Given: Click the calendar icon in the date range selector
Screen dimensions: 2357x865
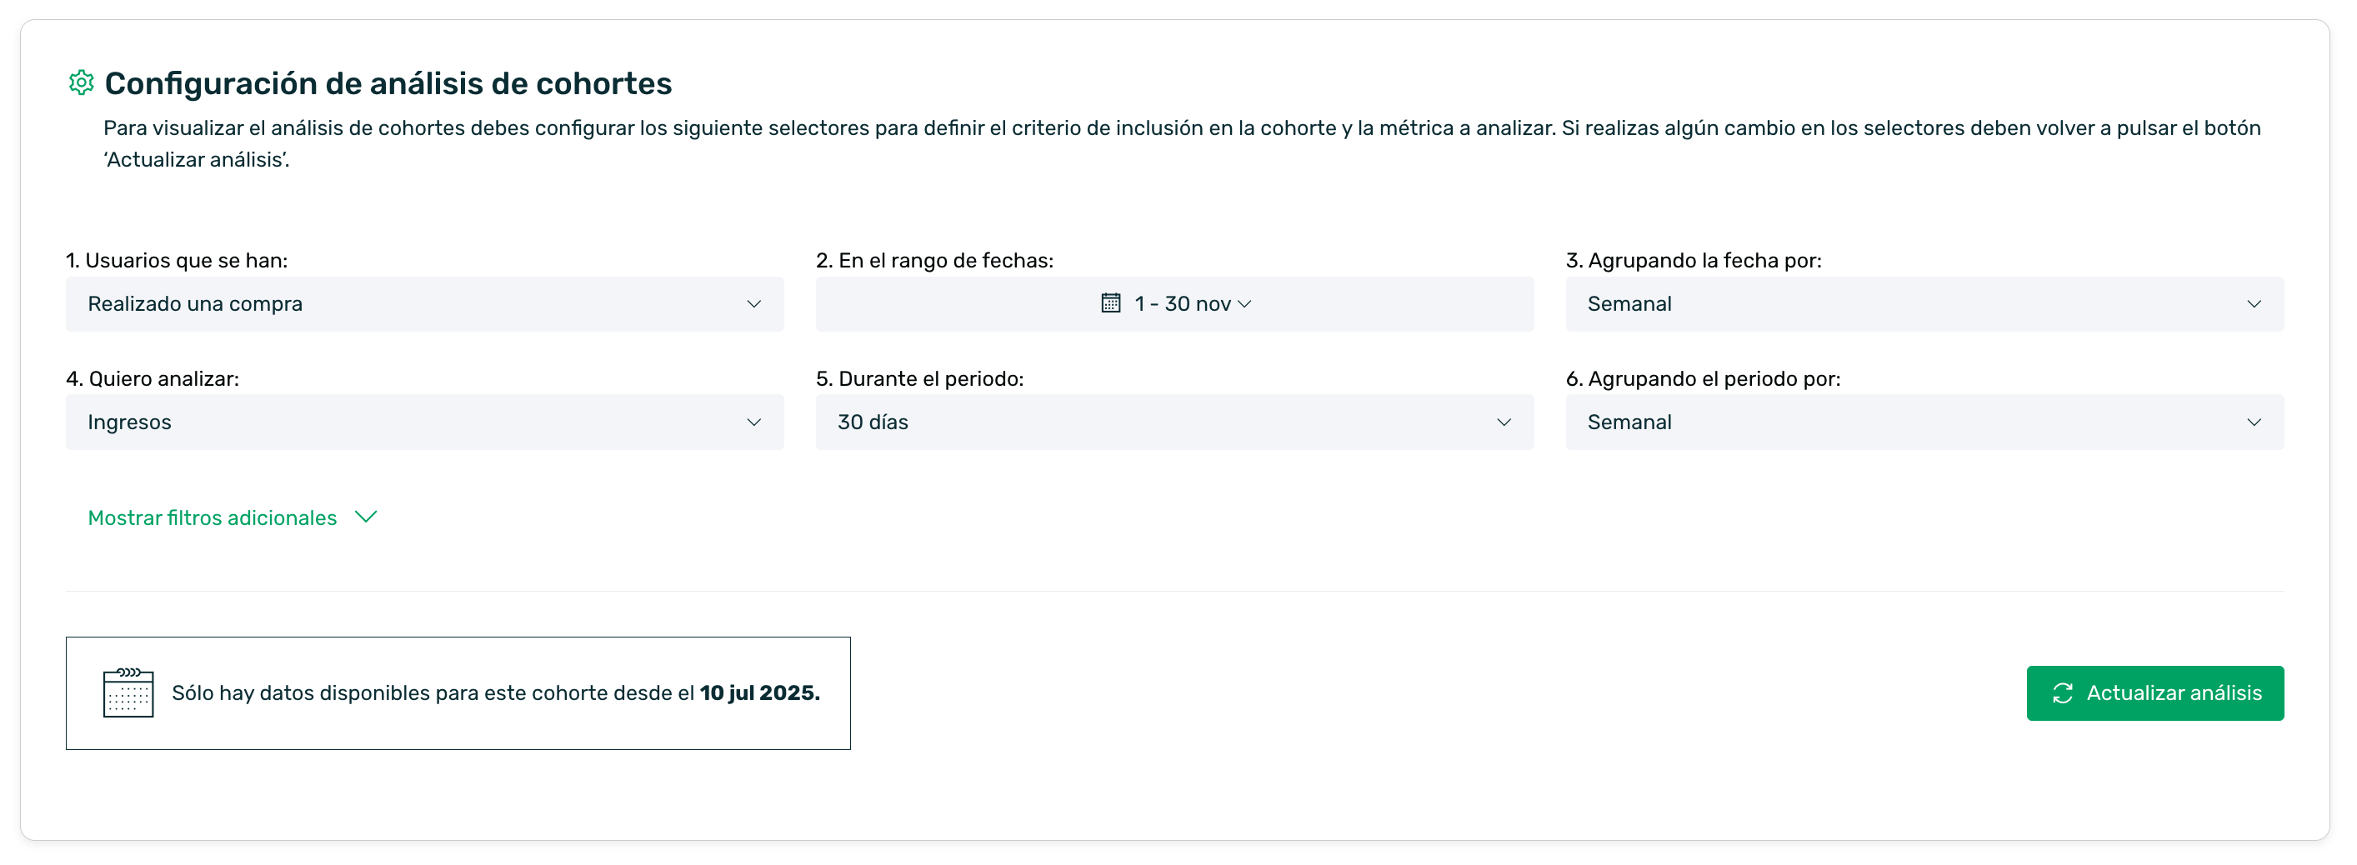Looking at the screenshot, I should (1110, 303).
